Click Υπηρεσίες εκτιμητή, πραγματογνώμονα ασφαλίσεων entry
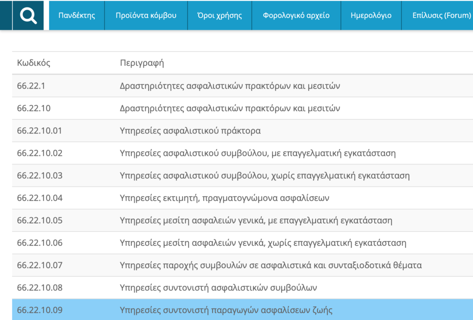This screenshot has height=320, width=473. (x=224, y=198)
